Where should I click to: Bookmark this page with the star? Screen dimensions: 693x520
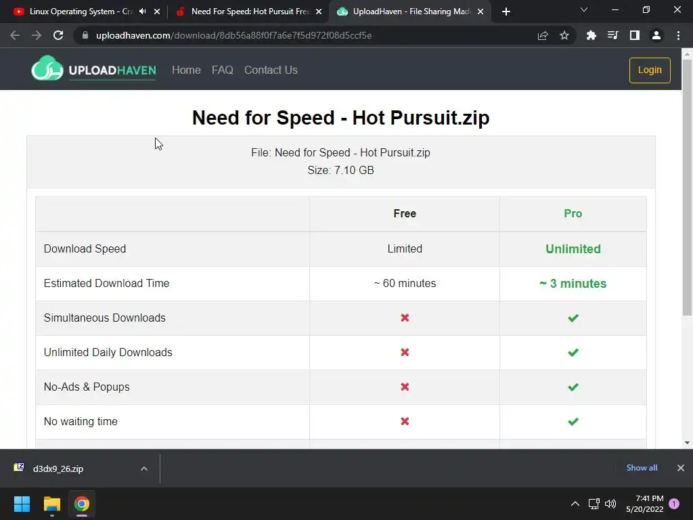coord(564,35)
